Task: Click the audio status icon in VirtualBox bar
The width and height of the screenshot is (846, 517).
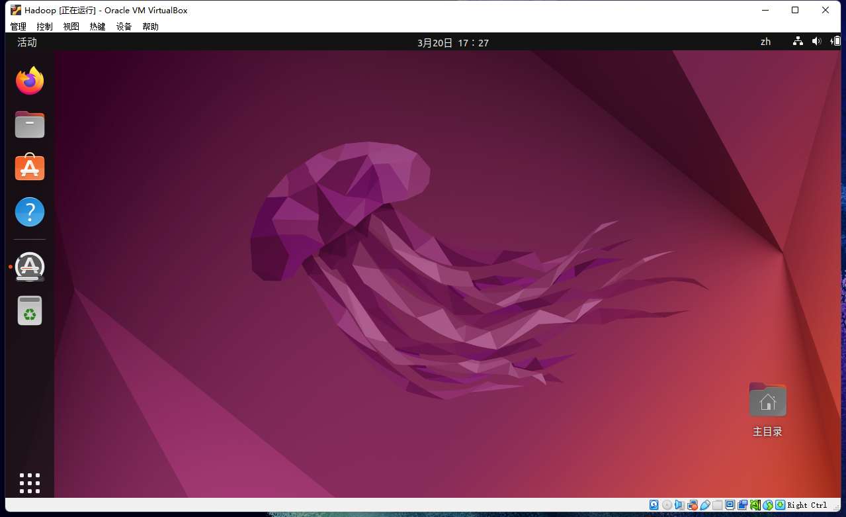Action: click(x=679, y=505)
